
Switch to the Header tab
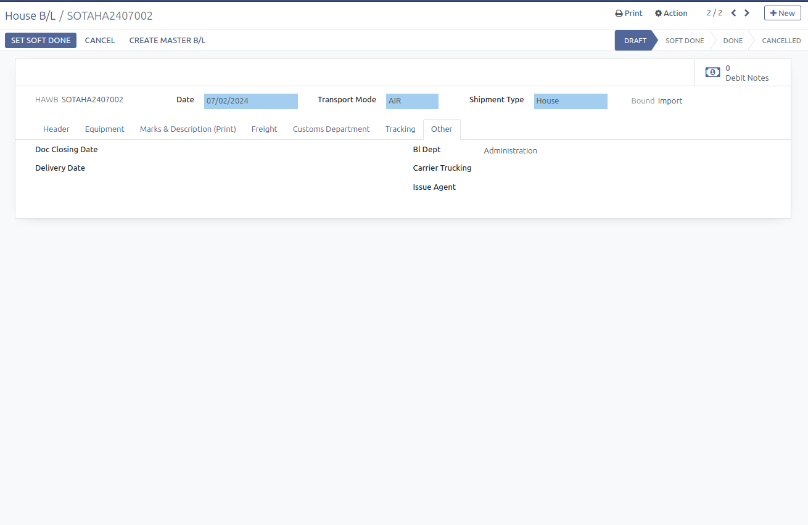(56, 129)
